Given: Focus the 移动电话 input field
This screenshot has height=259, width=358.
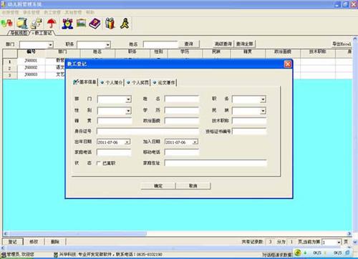Looking at the screenshot, I should click(x=182, y=152).
